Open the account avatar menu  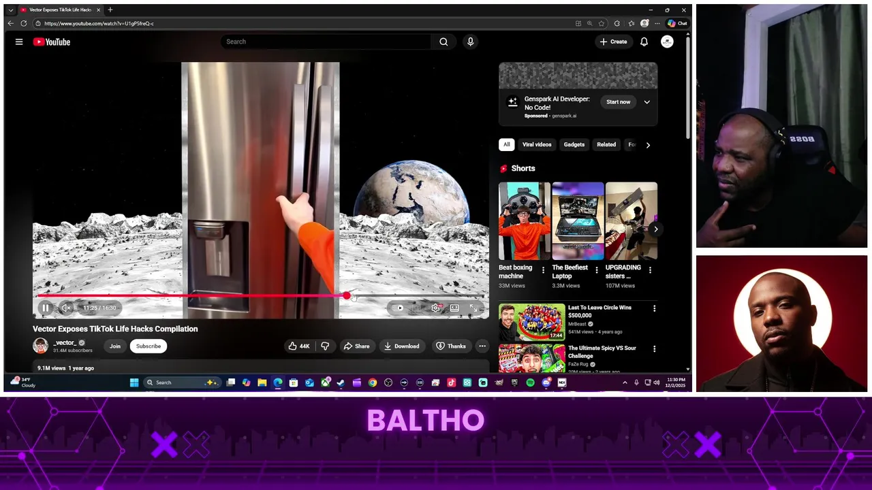point(667,42)
